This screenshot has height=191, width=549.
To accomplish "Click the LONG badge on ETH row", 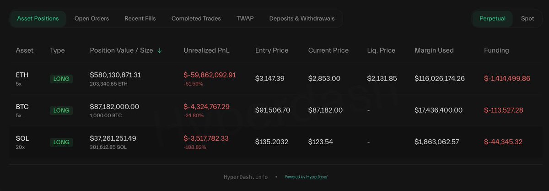I will pos(61,79).
